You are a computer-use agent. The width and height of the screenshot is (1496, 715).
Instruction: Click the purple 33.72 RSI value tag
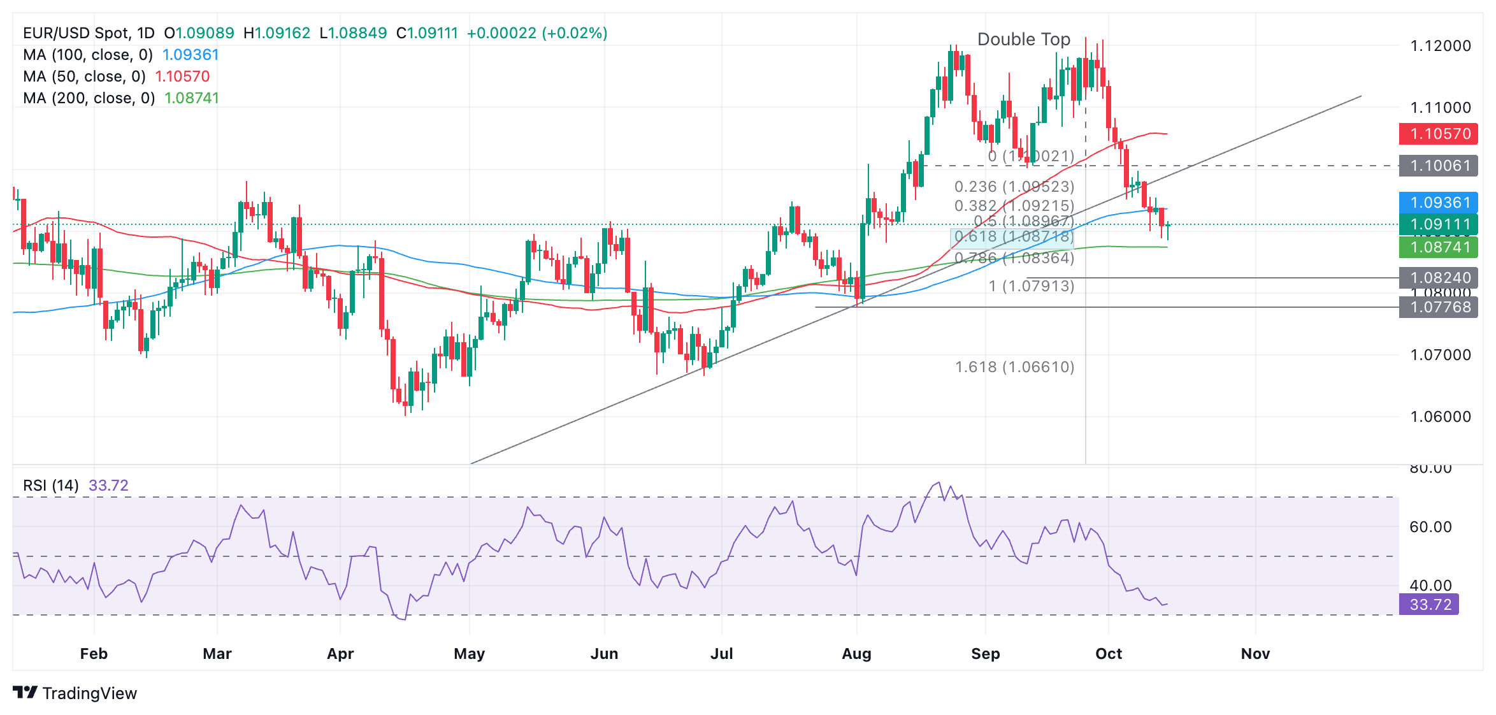coord(1428,604)
